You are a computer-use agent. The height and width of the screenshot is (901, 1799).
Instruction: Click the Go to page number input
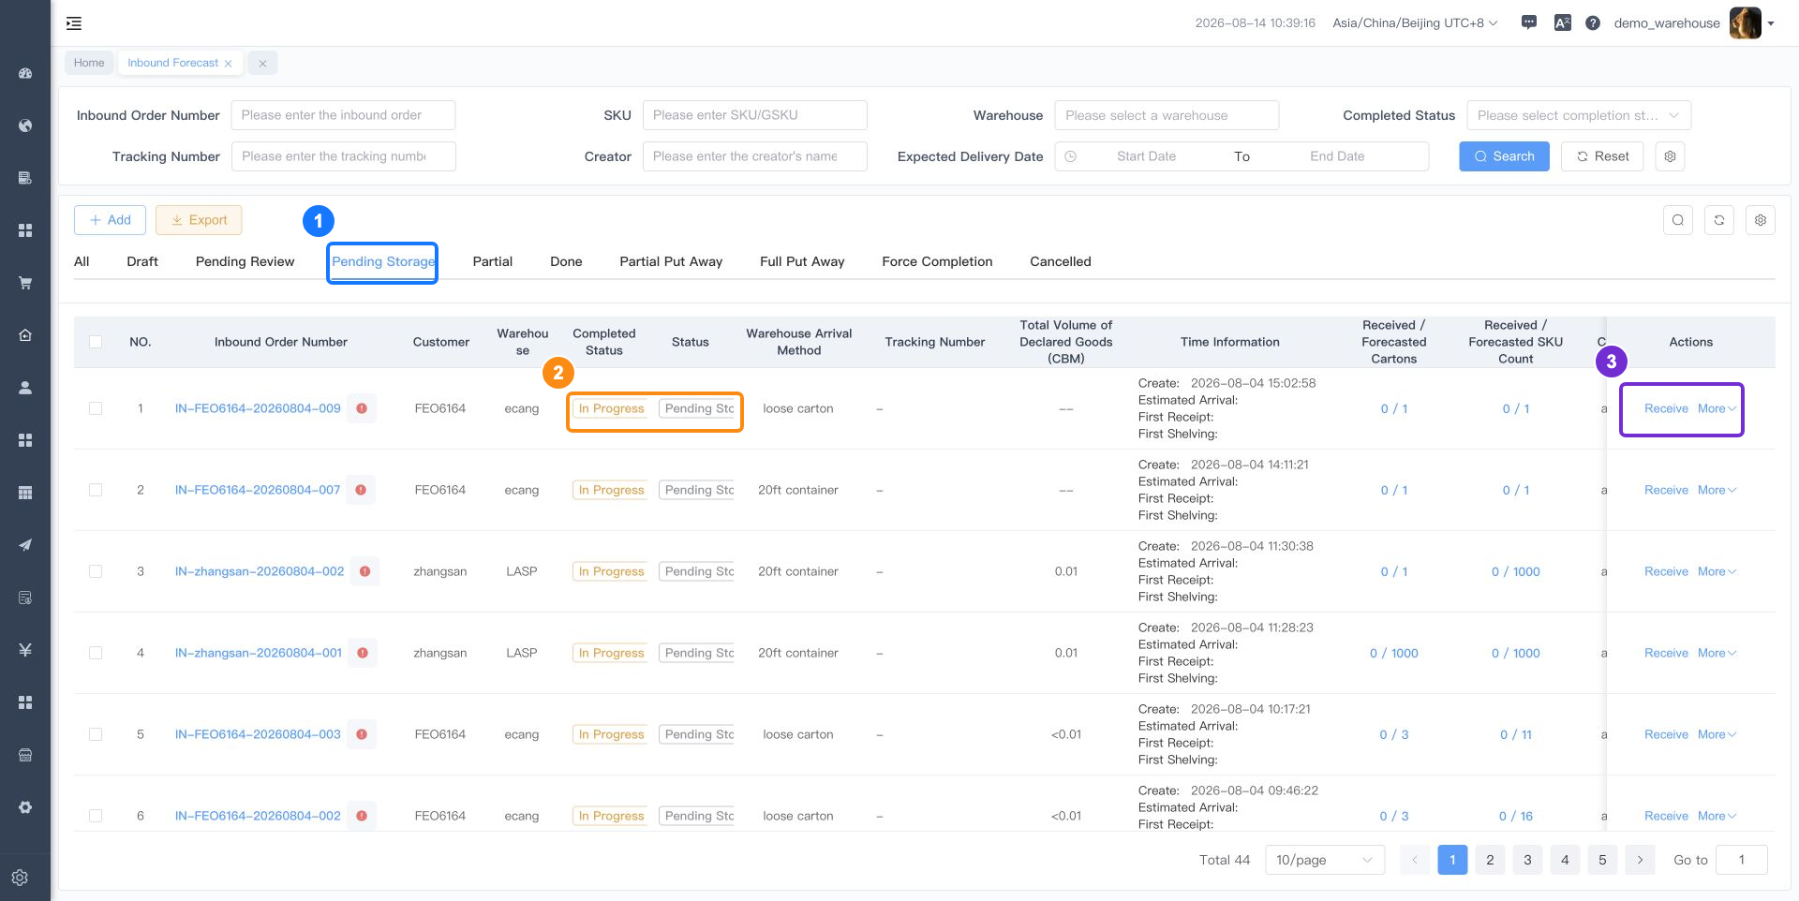[1741, 860]
